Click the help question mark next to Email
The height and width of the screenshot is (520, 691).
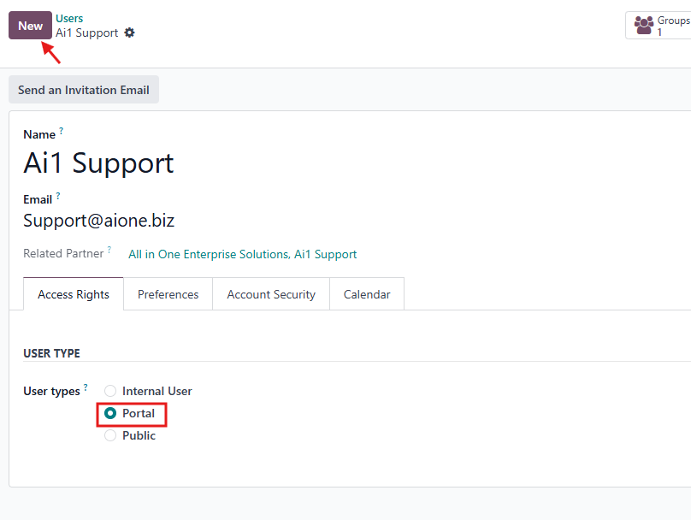tap(58, 197)
